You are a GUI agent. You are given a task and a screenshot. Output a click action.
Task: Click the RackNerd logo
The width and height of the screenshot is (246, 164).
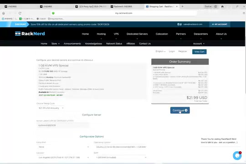30,34
